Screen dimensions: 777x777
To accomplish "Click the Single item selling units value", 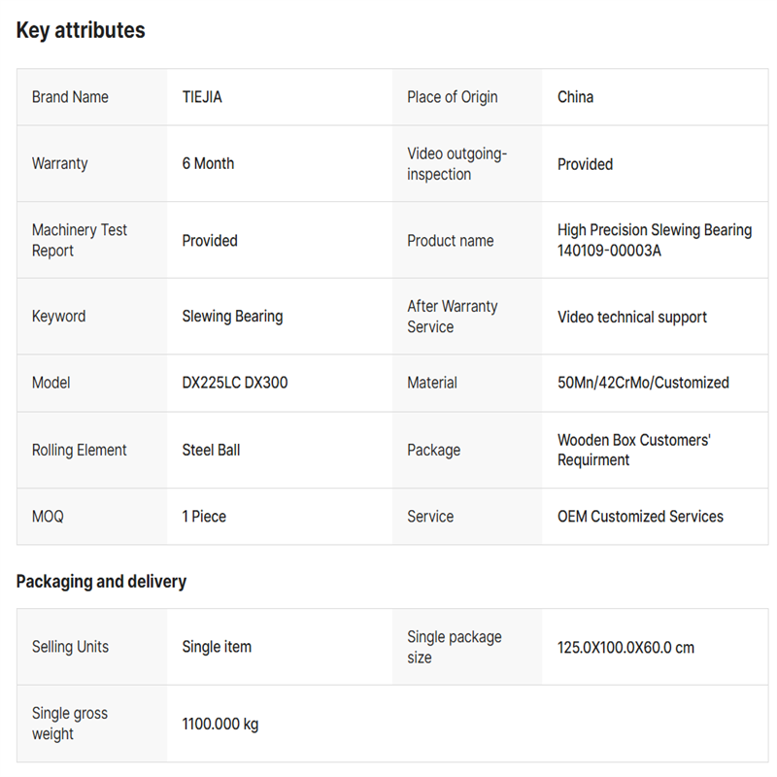I will pos(217,647).
